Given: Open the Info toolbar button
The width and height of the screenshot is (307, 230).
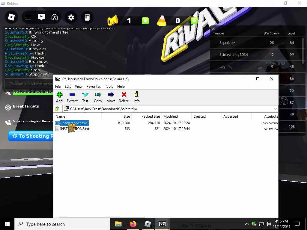Looking at the screenshot, I should click(136, 97).
